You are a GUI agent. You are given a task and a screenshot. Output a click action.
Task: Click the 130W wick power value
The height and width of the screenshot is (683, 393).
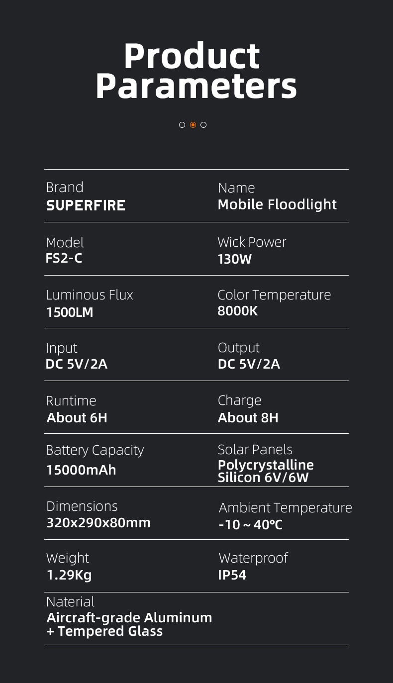(235, 259)
